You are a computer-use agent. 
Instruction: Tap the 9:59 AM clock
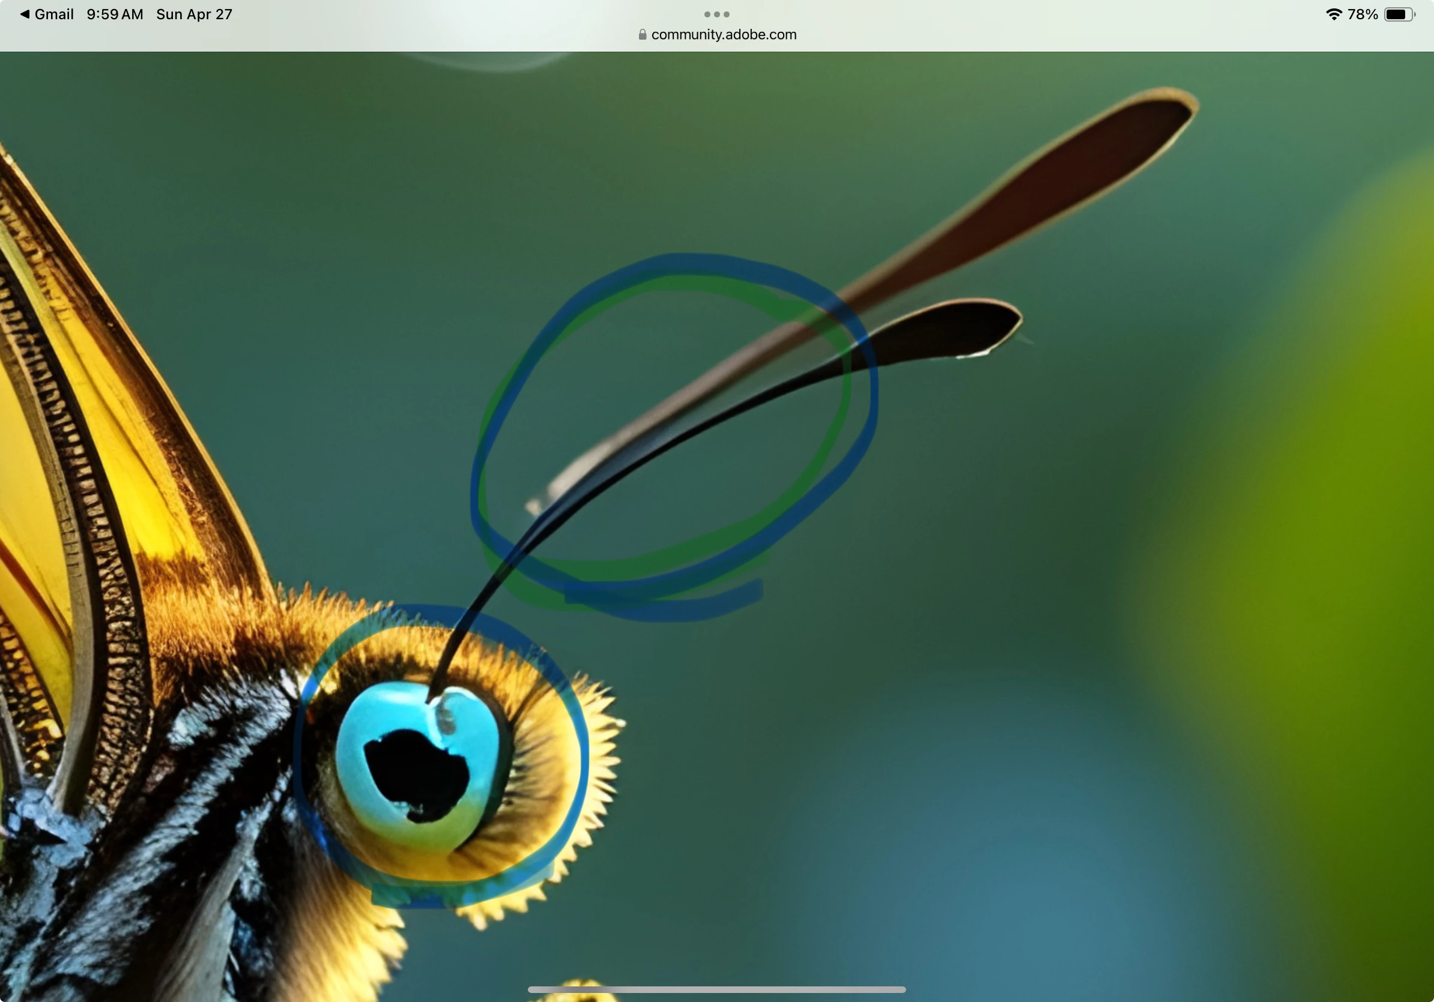[115, 14]
